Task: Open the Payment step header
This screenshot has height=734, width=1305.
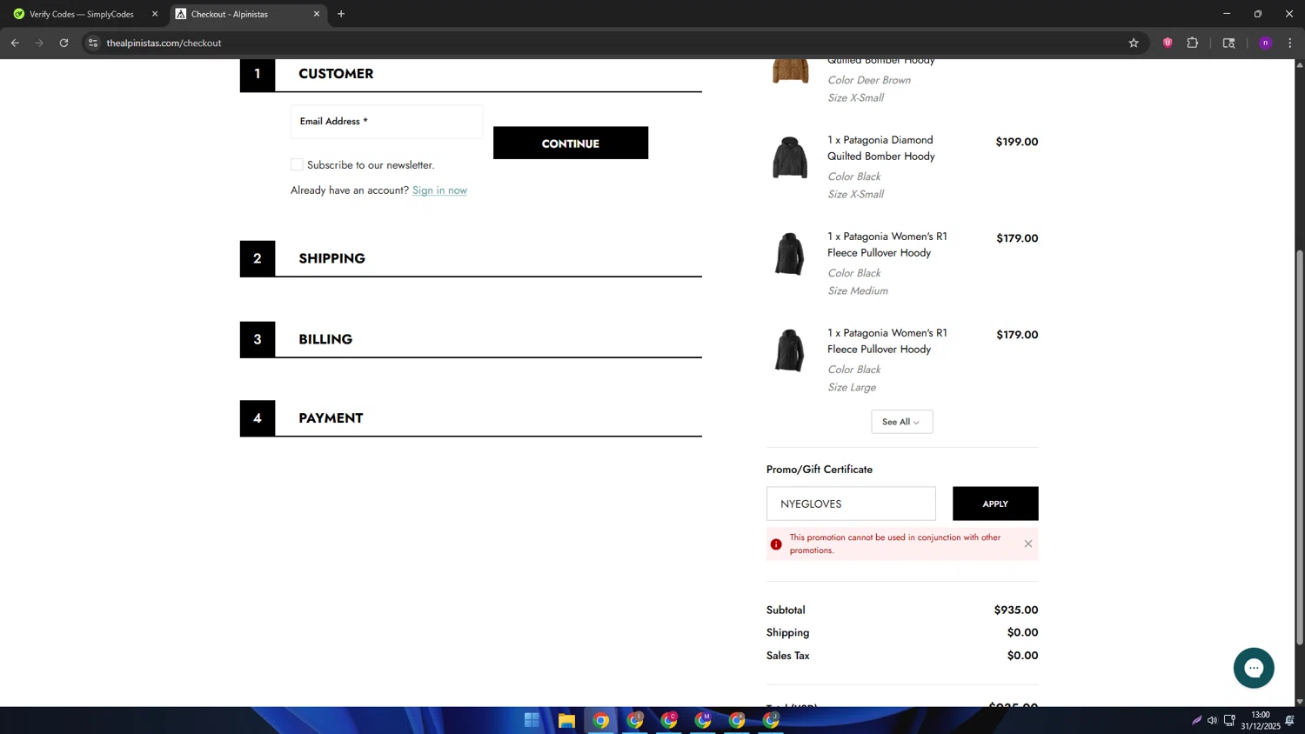Action: 471,418
